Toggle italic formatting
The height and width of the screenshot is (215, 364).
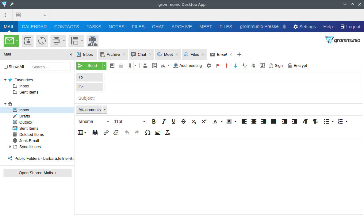point(164,121)
